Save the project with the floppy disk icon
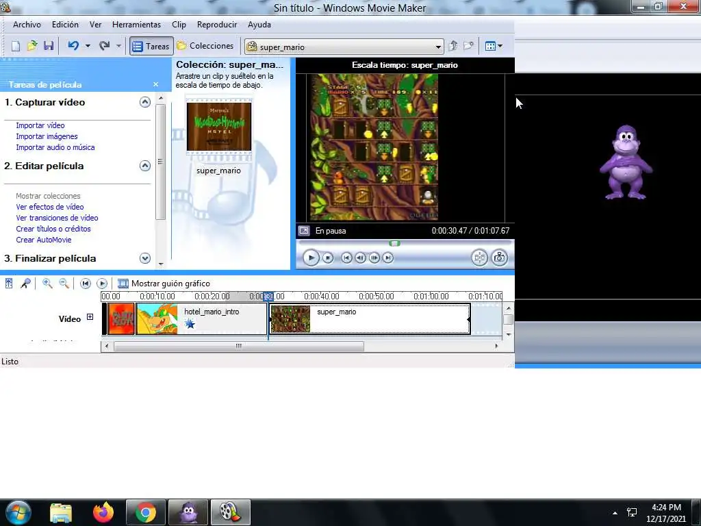 49,46
